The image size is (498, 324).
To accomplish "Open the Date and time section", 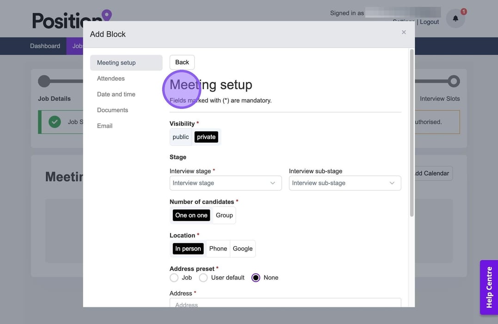I will pyautogui.click(x=116, y=94).
